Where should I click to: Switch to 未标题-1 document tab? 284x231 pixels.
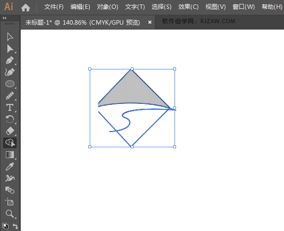click(x=83, y=23)
